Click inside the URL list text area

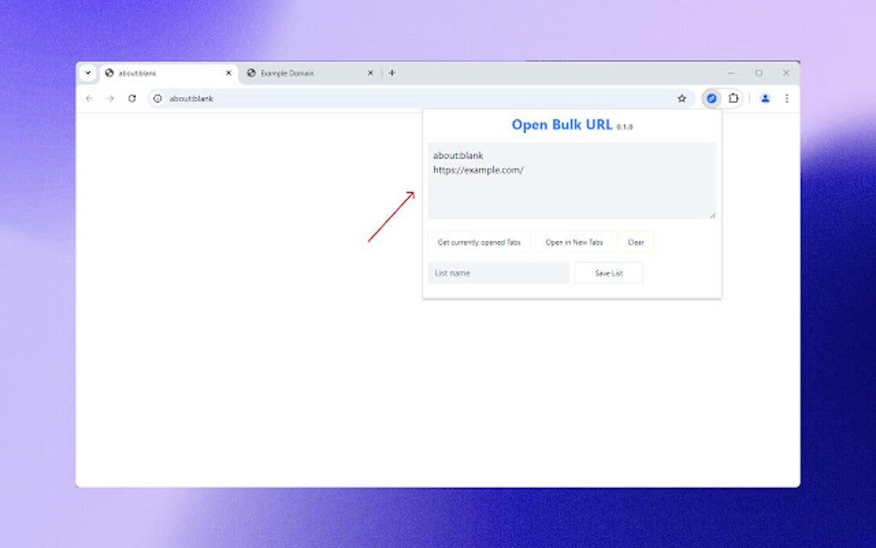(x=571, y=180)
